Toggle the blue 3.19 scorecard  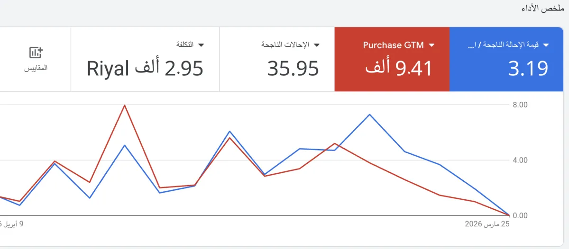(x=506, y=59)
